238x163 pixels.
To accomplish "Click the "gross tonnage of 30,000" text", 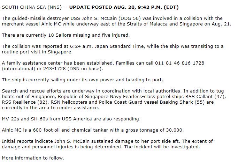I will pyautogui.click(x=161, y=130).
